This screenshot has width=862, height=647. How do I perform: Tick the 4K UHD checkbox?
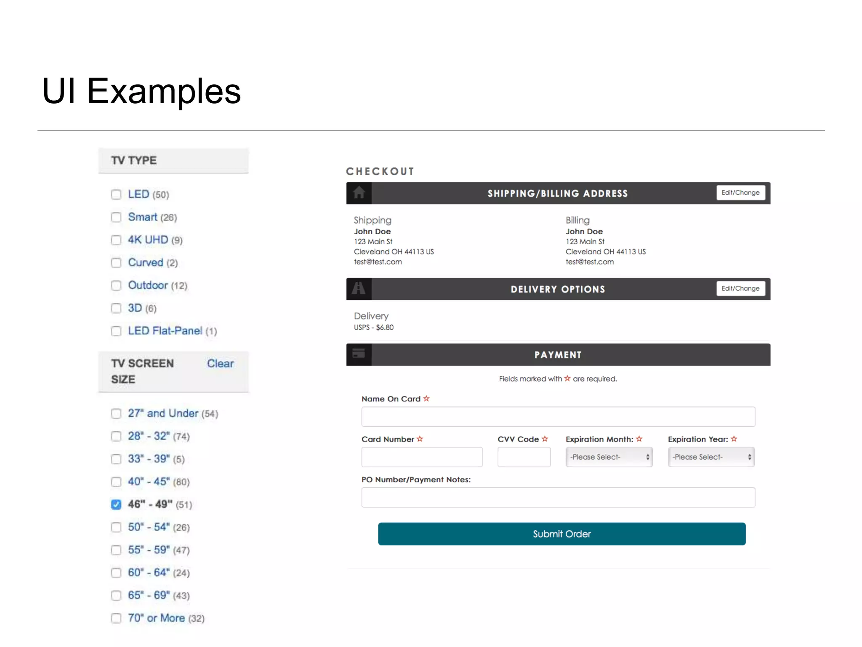point(116,240)
